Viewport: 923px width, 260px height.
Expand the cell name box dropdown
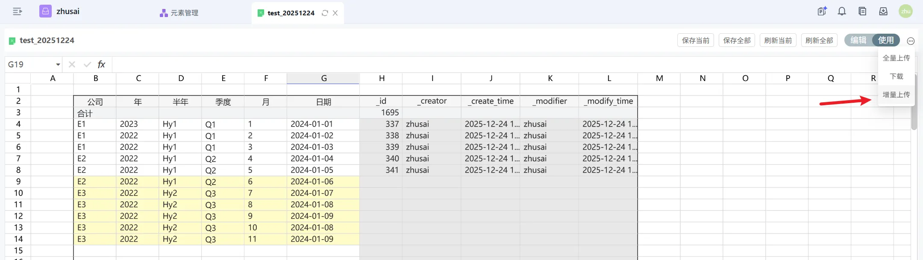[x=58, y=65]
